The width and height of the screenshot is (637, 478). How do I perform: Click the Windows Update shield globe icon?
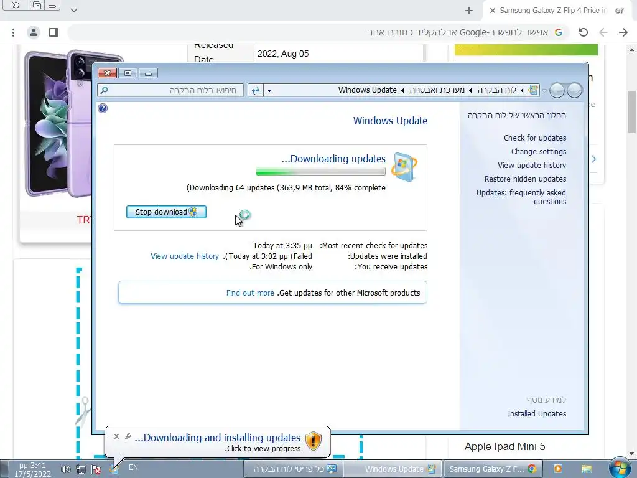coord(404,167)
